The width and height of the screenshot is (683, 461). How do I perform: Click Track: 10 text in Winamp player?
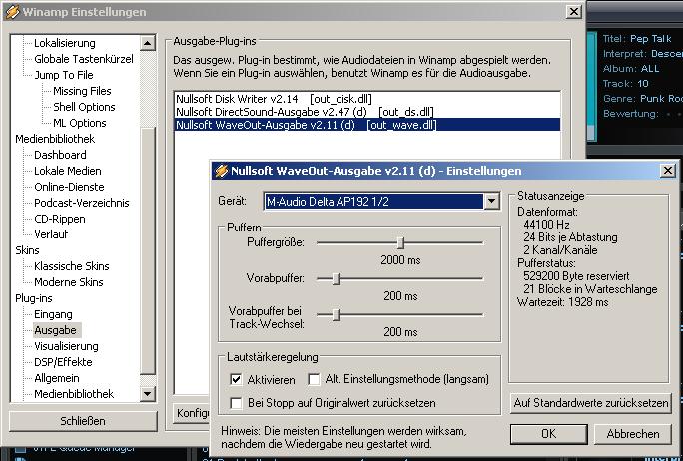pos(625,84)
